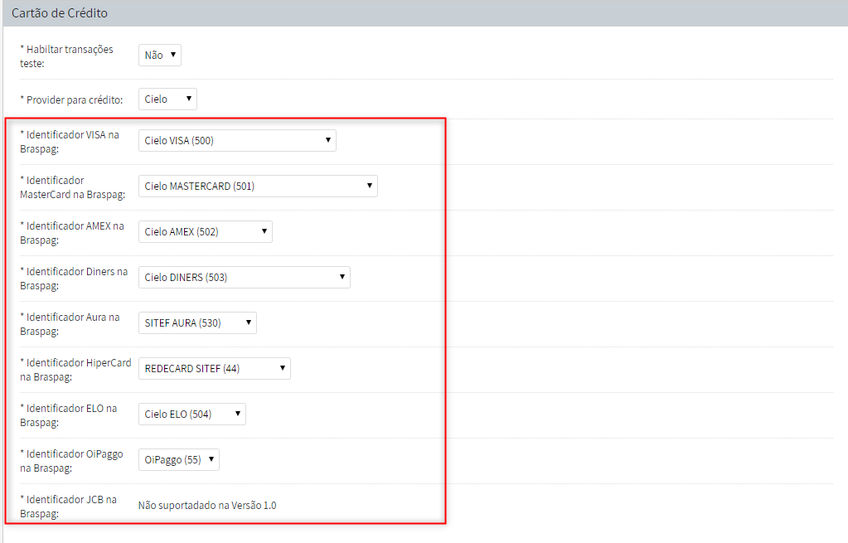Click the Identificador HiperCard na Braspag label
The width and height of the screenshot is (848, 543).
(x=75, y=370)
